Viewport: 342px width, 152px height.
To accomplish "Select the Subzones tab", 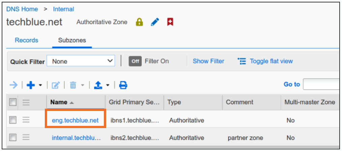I will (x=72, y=40).
